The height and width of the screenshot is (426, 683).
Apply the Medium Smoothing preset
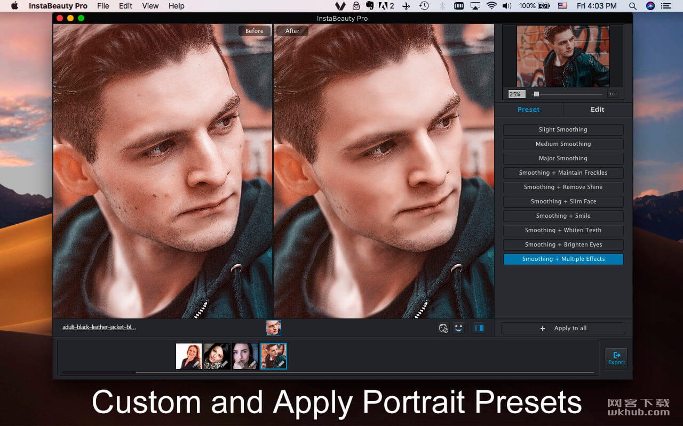[563, 144]
